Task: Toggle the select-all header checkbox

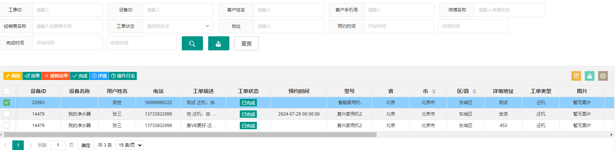Action: click(x=7, y=91)
